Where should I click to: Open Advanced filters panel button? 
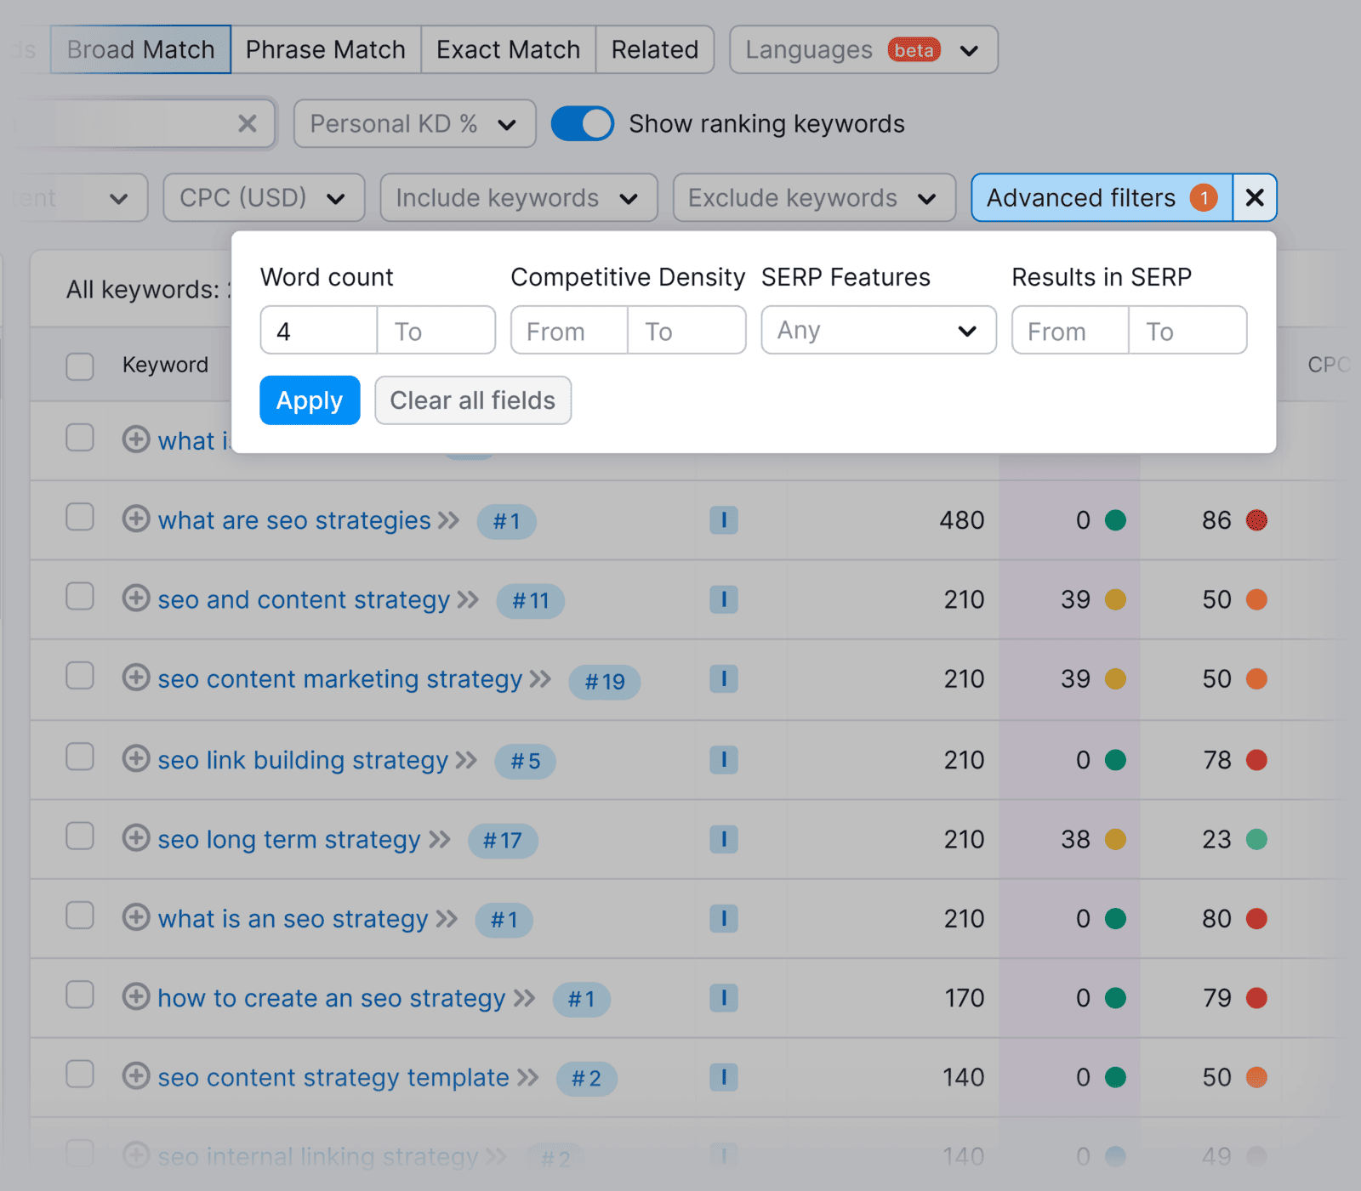(1102, 198)
